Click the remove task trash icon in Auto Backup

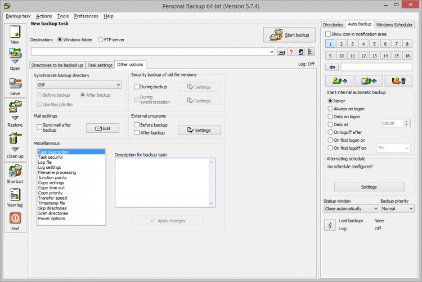[398, 81]
